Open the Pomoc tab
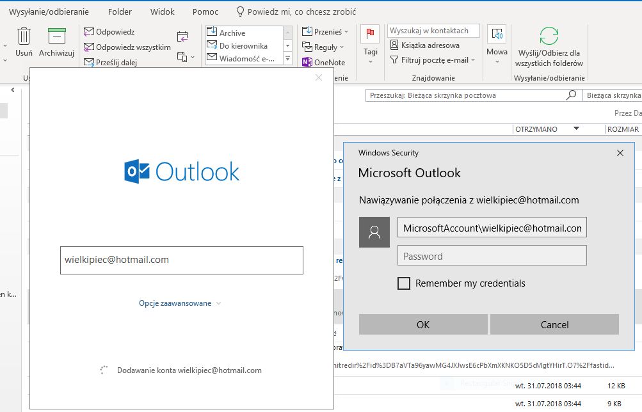This screenshot has height=412, width=642. [x=205, y=12]
